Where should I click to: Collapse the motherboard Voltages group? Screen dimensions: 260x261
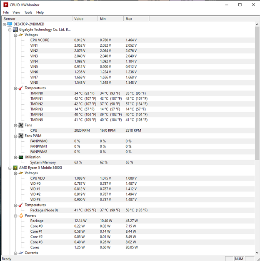(x=15, y=35)
